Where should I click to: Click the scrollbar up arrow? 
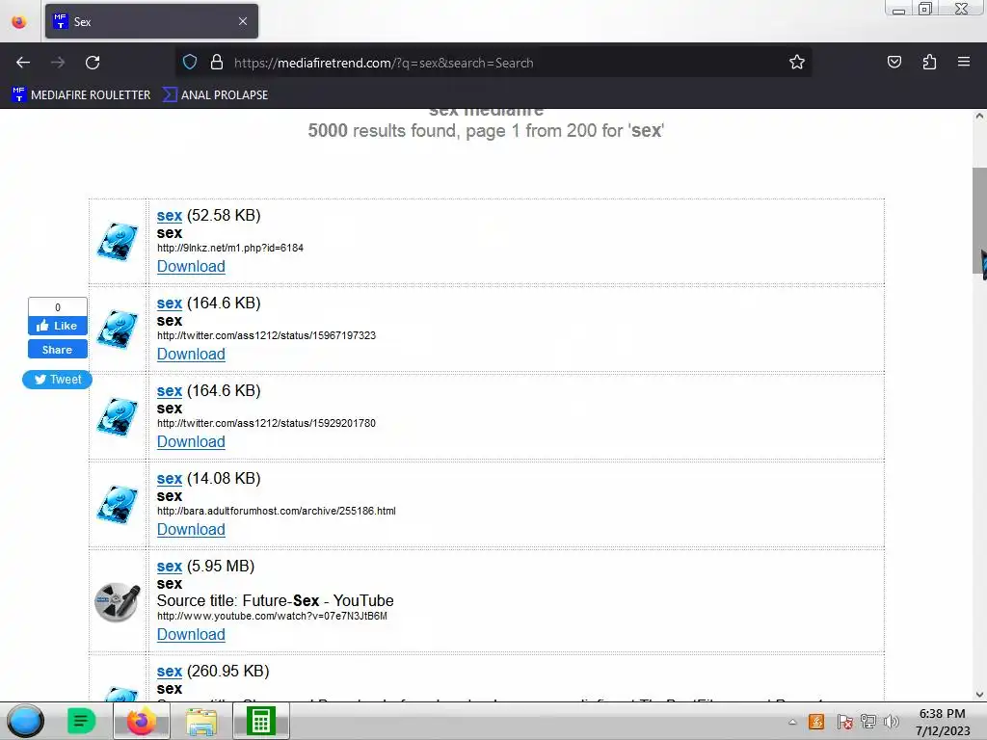[979, 116]
